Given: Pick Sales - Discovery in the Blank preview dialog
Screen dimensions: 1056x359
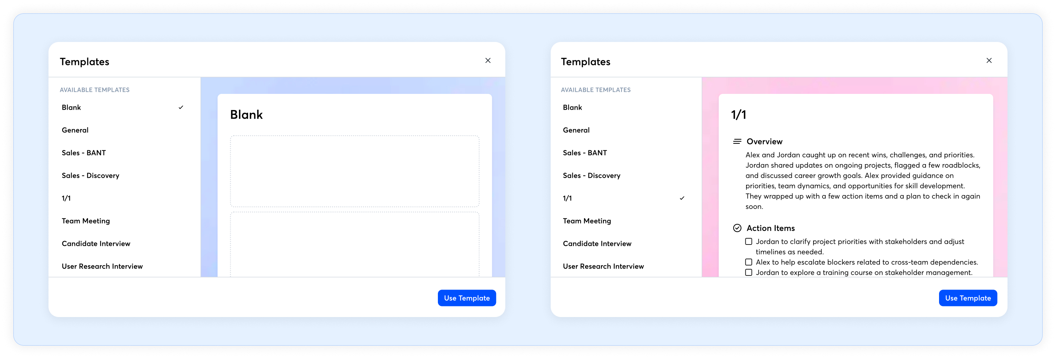Looking at the screenshot, I should click(x=90, y=175).
